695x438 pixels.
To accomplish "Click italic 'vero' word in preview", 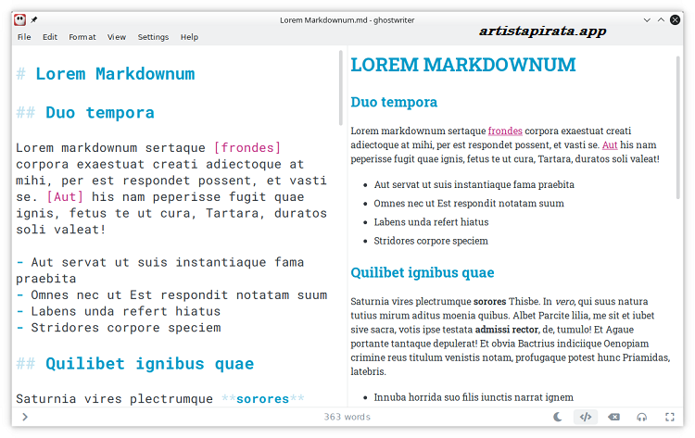I will (564, 302).
